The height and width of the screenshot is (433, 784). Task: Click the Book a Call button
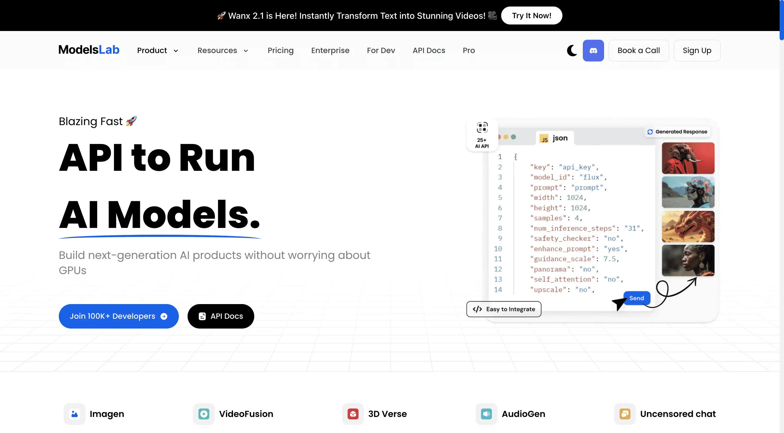[639, 51]
